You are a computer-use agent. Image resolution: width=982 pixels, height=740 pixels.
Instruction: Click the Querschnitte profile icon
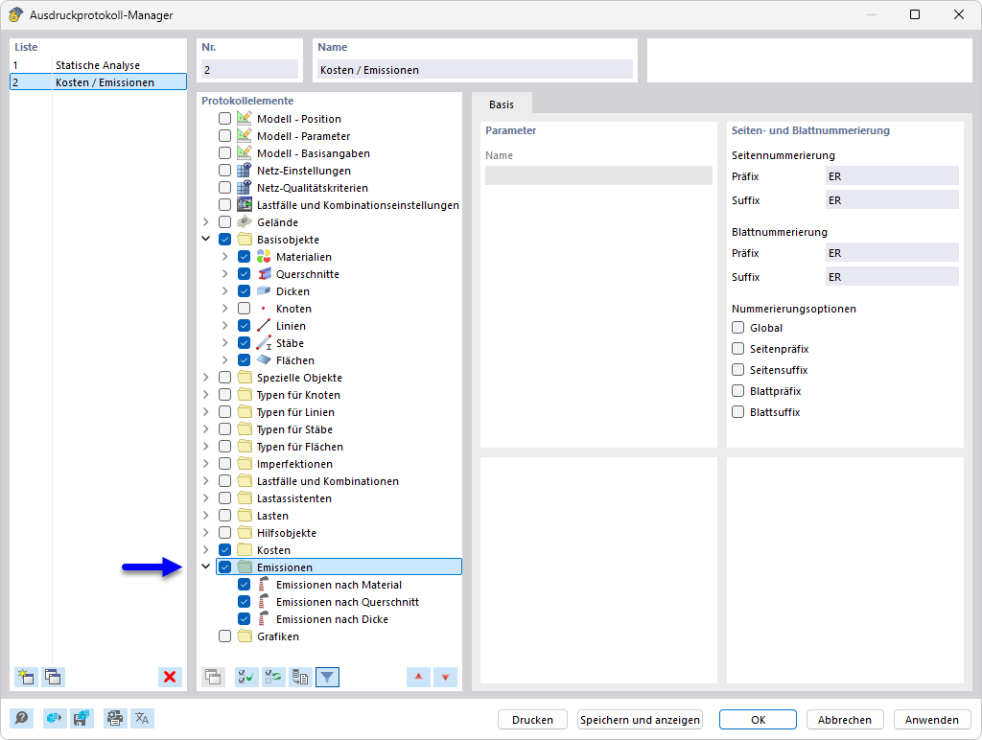265,274
